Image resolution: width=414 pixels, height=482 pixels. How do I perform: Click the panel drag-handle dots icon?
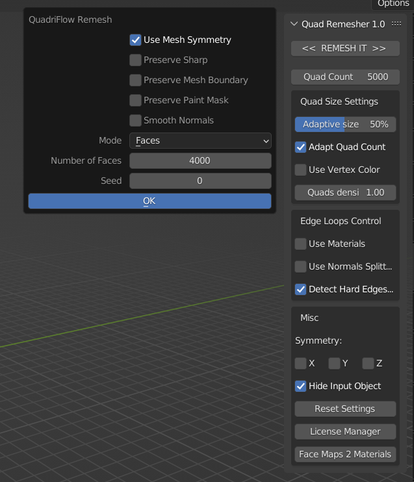(x=396, y=24)
